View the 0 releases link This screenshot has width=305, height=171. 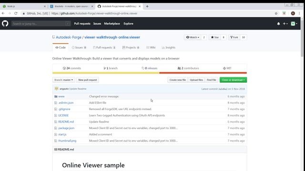149,68
